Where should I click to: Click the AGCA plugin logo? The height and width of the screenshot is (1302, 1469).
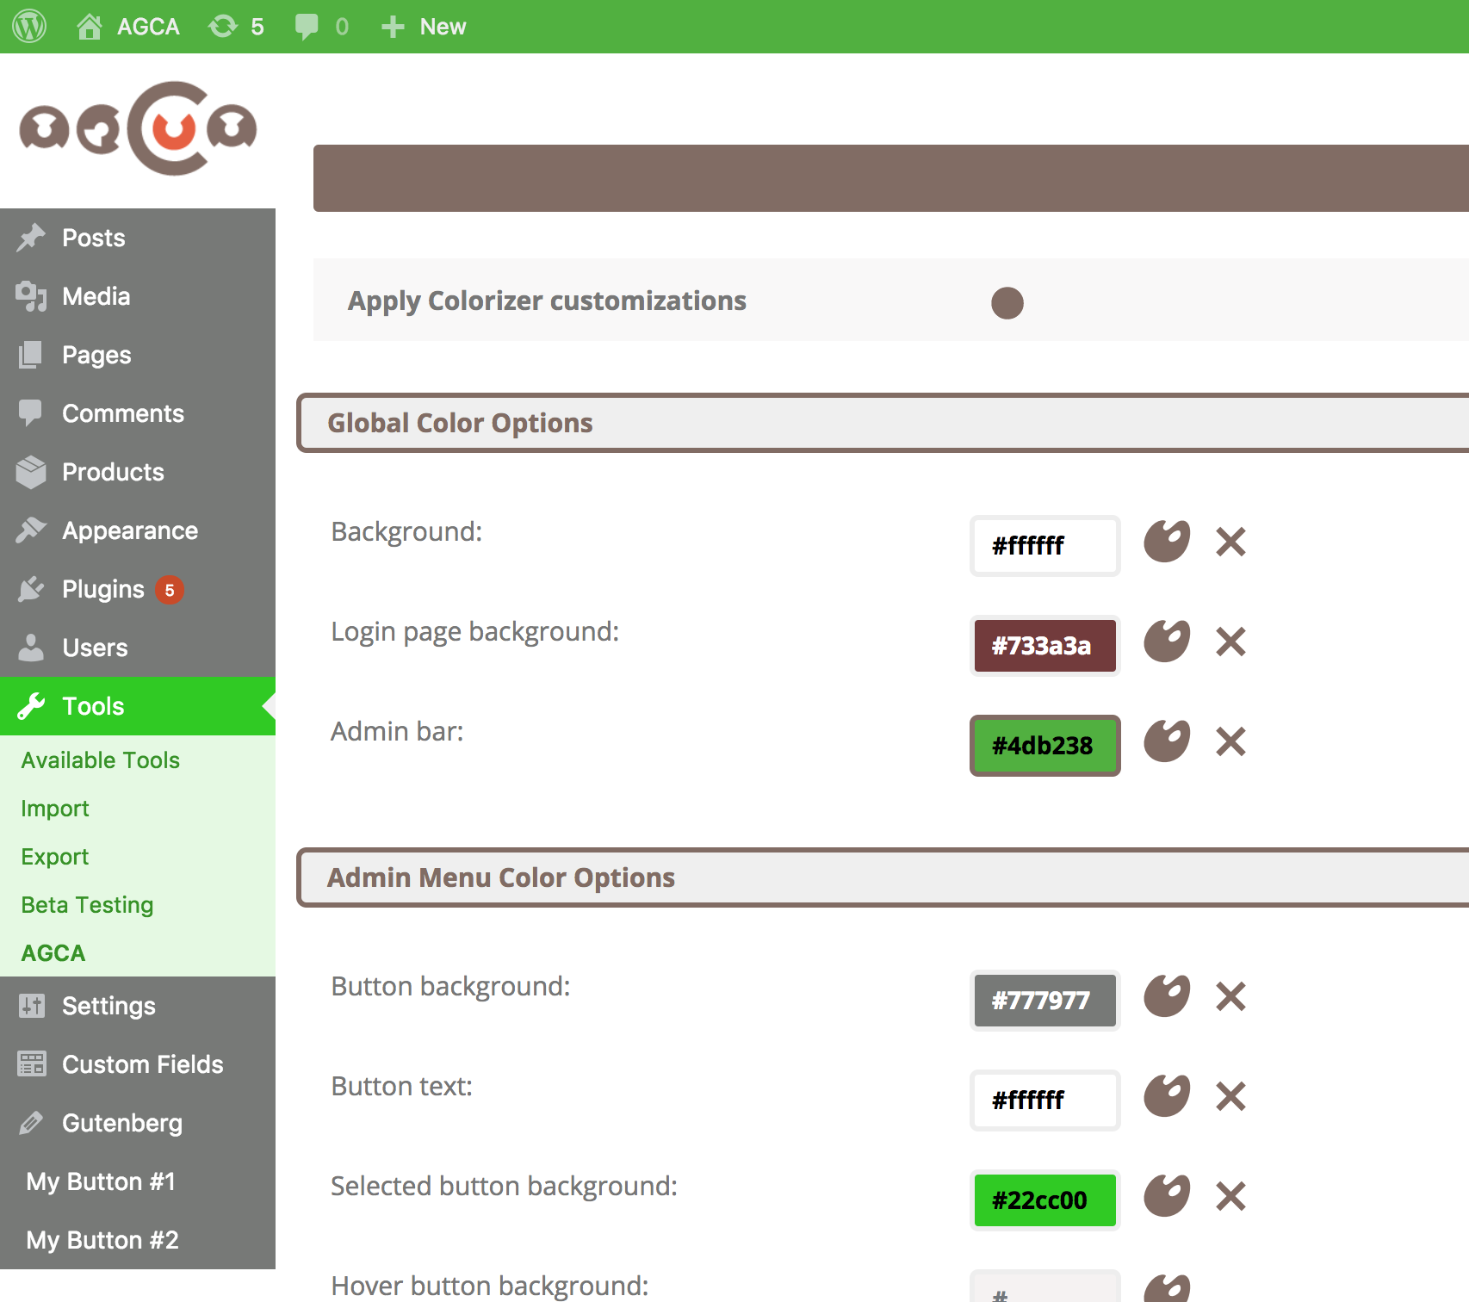(139, 129)
